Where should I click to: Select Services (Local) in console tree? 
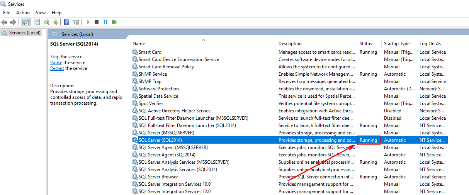click(21, 33)
